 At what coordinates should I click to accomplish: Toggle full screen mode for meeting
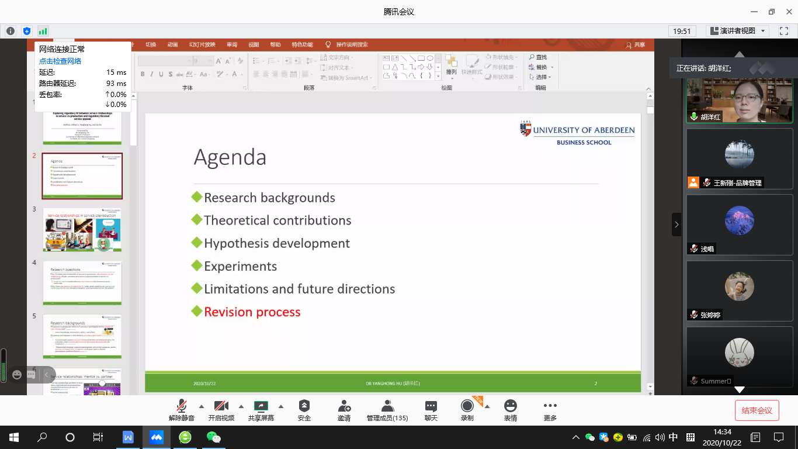point(783,31)
